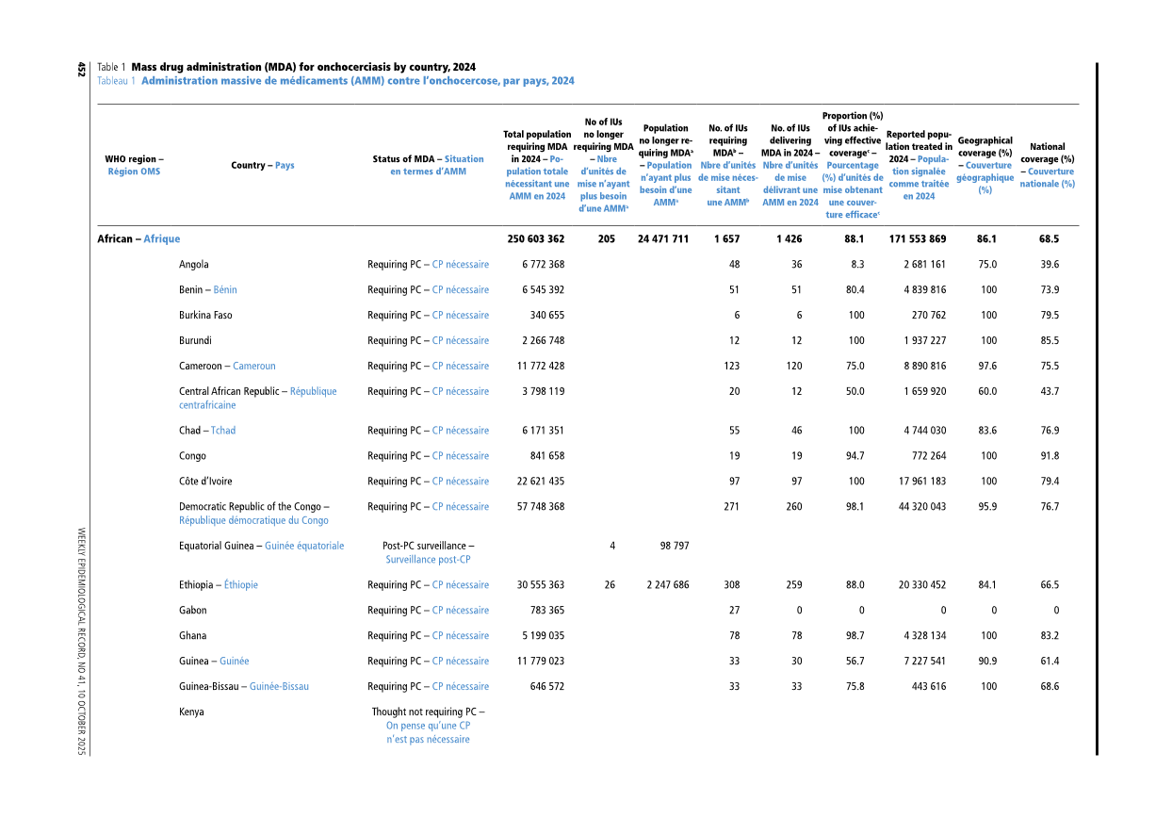The height and width of the screenshot is (818, 1156).
Task: Click the Angola country name
Action: 194,265
